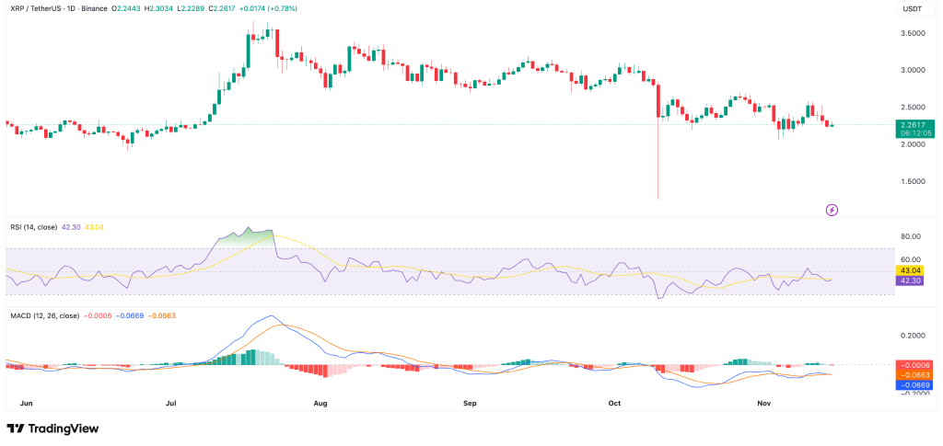The height and width of the screenshot is (446, 943).
Task: Click the MACD line tag -0.0669
Action: [915, 384]
